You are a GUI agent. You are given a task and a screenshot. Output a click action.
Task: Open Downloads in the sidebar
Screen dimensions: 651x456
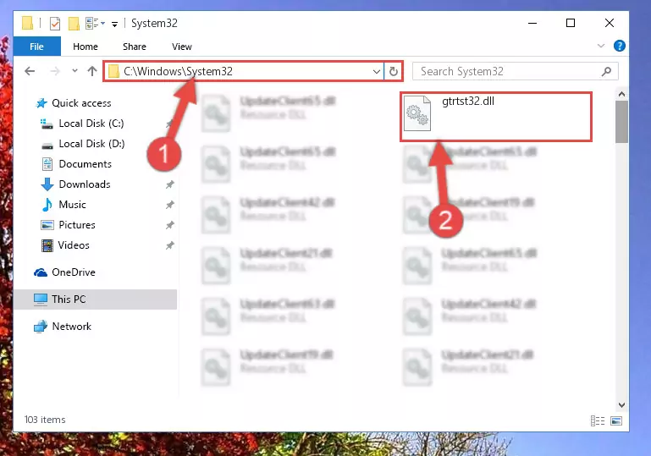click(76, 184)
